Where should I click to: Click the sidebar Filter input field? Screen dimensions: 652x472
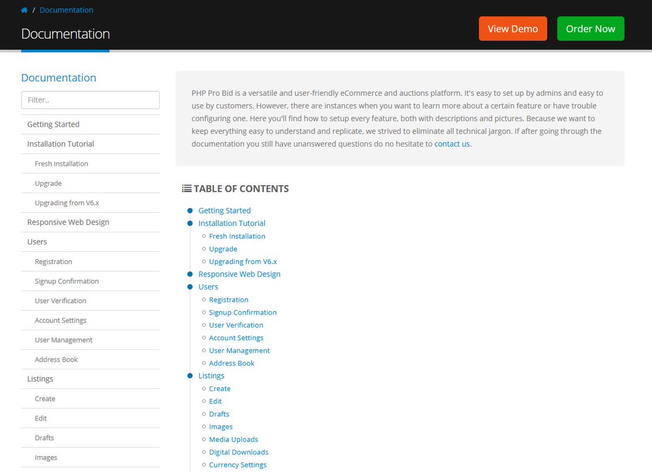point(90,100)
